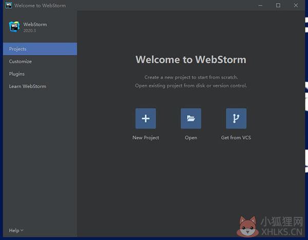Click the Get from VCS branch icon
Image resolution: width=308 pixels, height=240 pixels.
(x=236, y=118)
